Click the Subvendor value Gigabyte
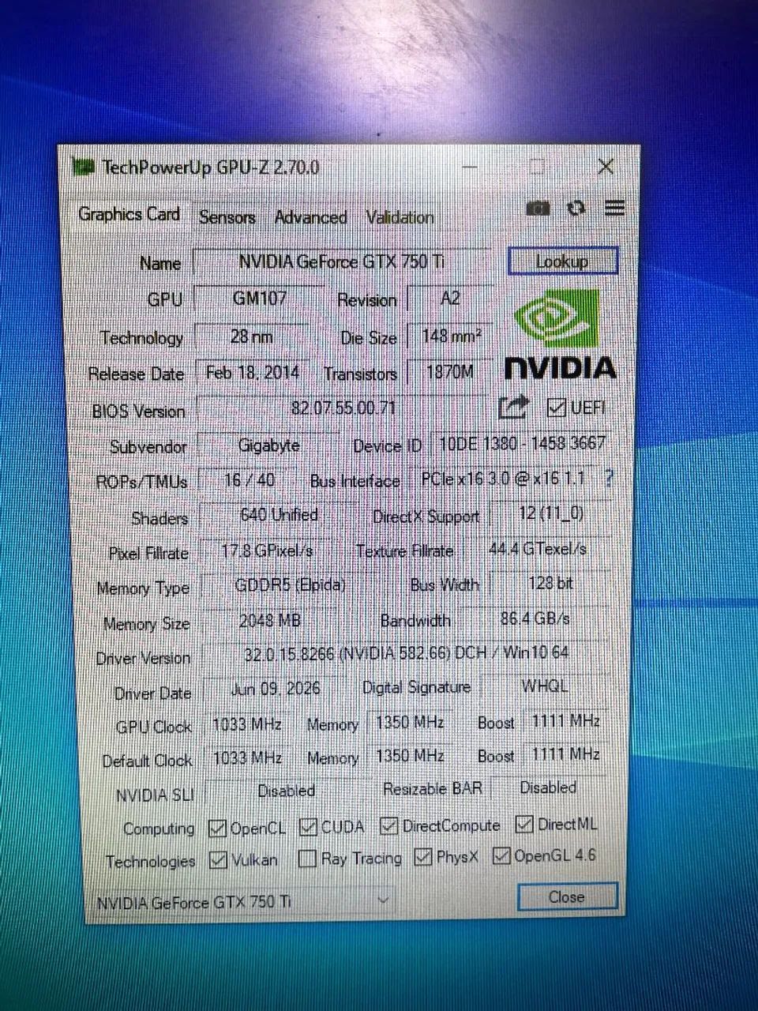Screen dimensions: 758x1011 [269, 445]
